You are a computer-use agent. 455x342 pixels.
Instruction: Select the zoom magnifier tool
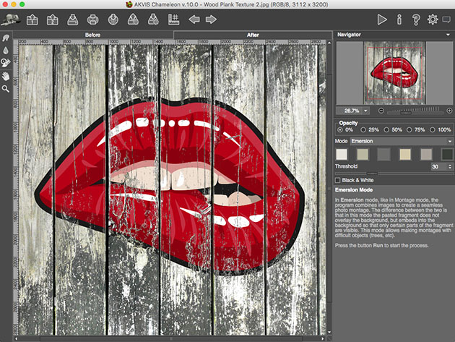point(6,88)
